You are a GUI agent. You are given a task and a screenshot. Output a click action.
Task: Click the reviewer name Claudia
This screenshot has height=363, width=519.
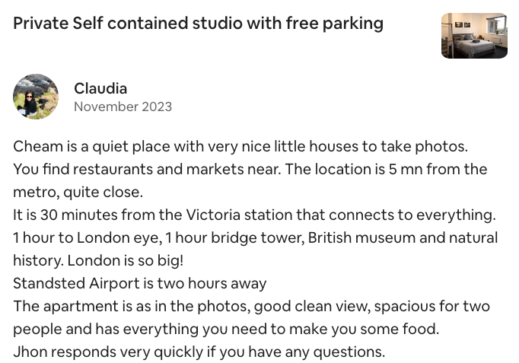[x=100, y=89]
